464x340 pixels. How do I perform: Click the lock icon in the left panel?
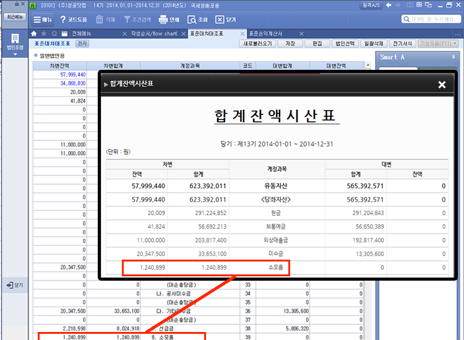17,4
